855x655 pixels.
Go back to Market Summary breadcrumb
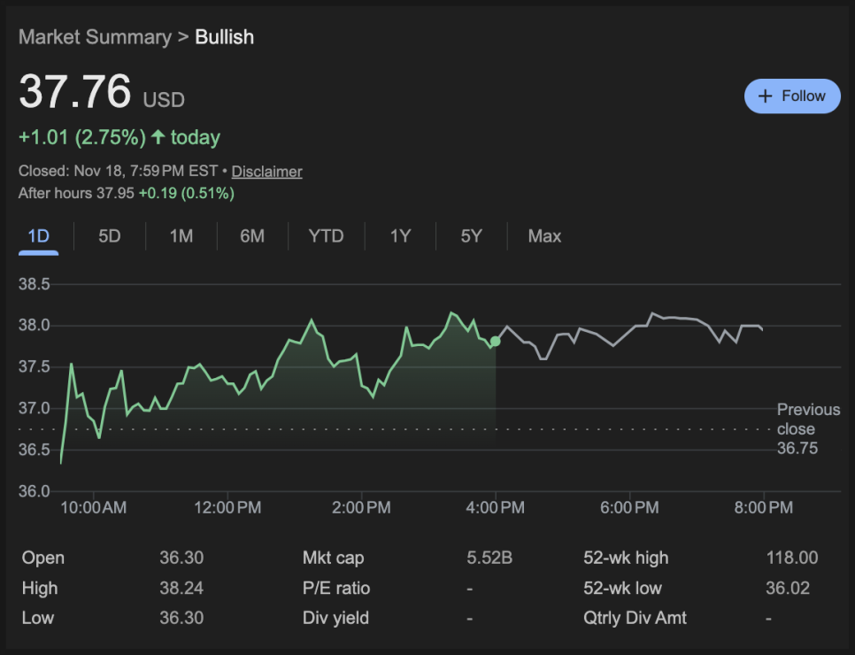pyautogui.click(x=95, y=37)
